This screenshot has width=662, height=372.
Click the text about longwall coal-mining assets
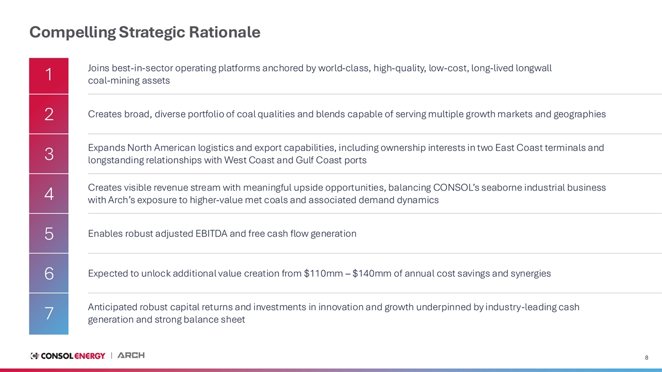[320, 74]
